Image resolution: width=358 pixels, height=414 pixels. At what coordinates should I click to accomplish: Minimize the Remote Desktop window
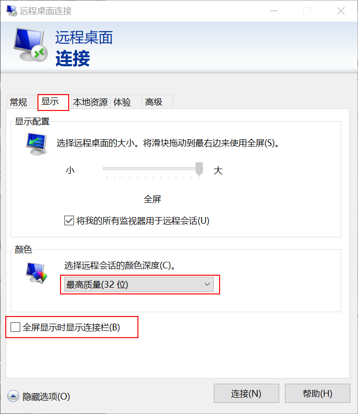coord(274,11)
